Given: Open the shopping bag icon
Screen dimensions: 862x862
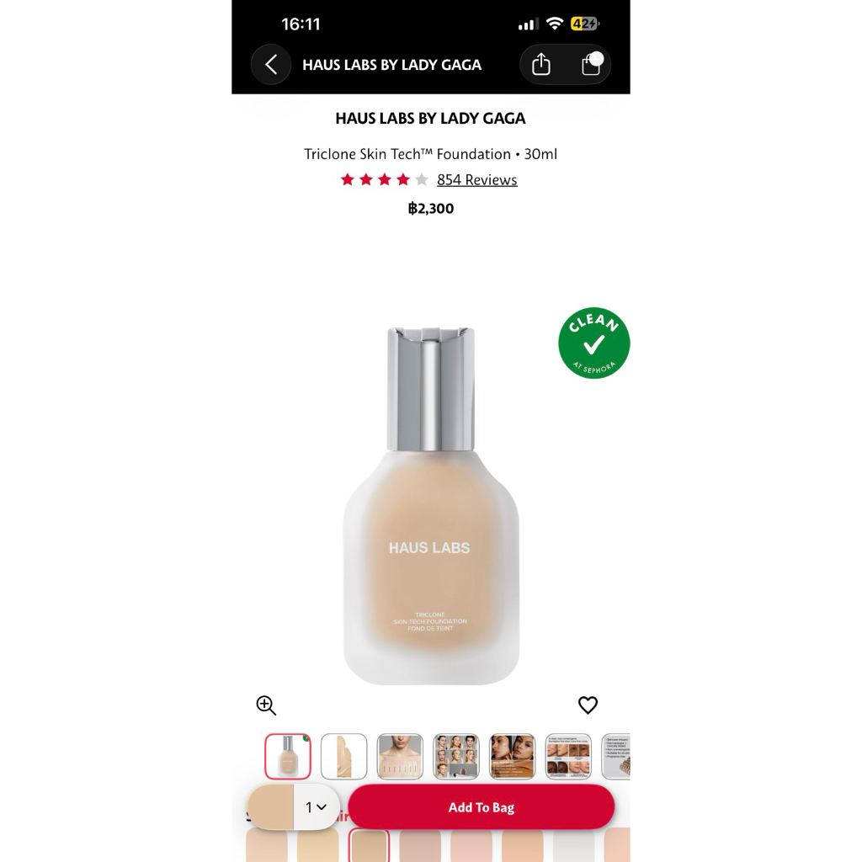Looking at the screenshot, I should point(591,64).
